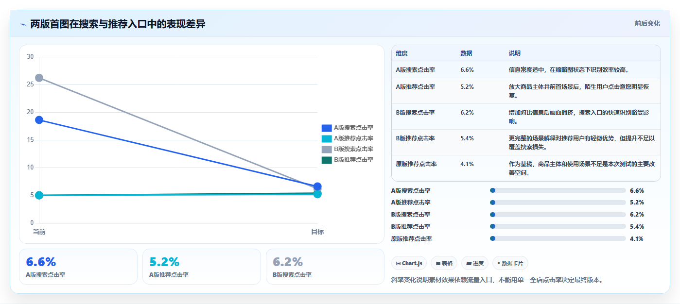
Task: Click the icon in the Chart.js tag
Action: click(399, 263)
